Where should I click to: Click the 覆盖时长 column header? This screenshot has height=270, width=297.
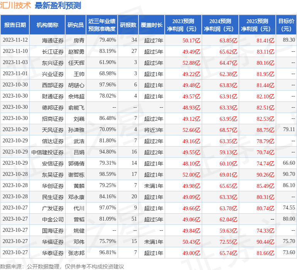tap(152, 25)
